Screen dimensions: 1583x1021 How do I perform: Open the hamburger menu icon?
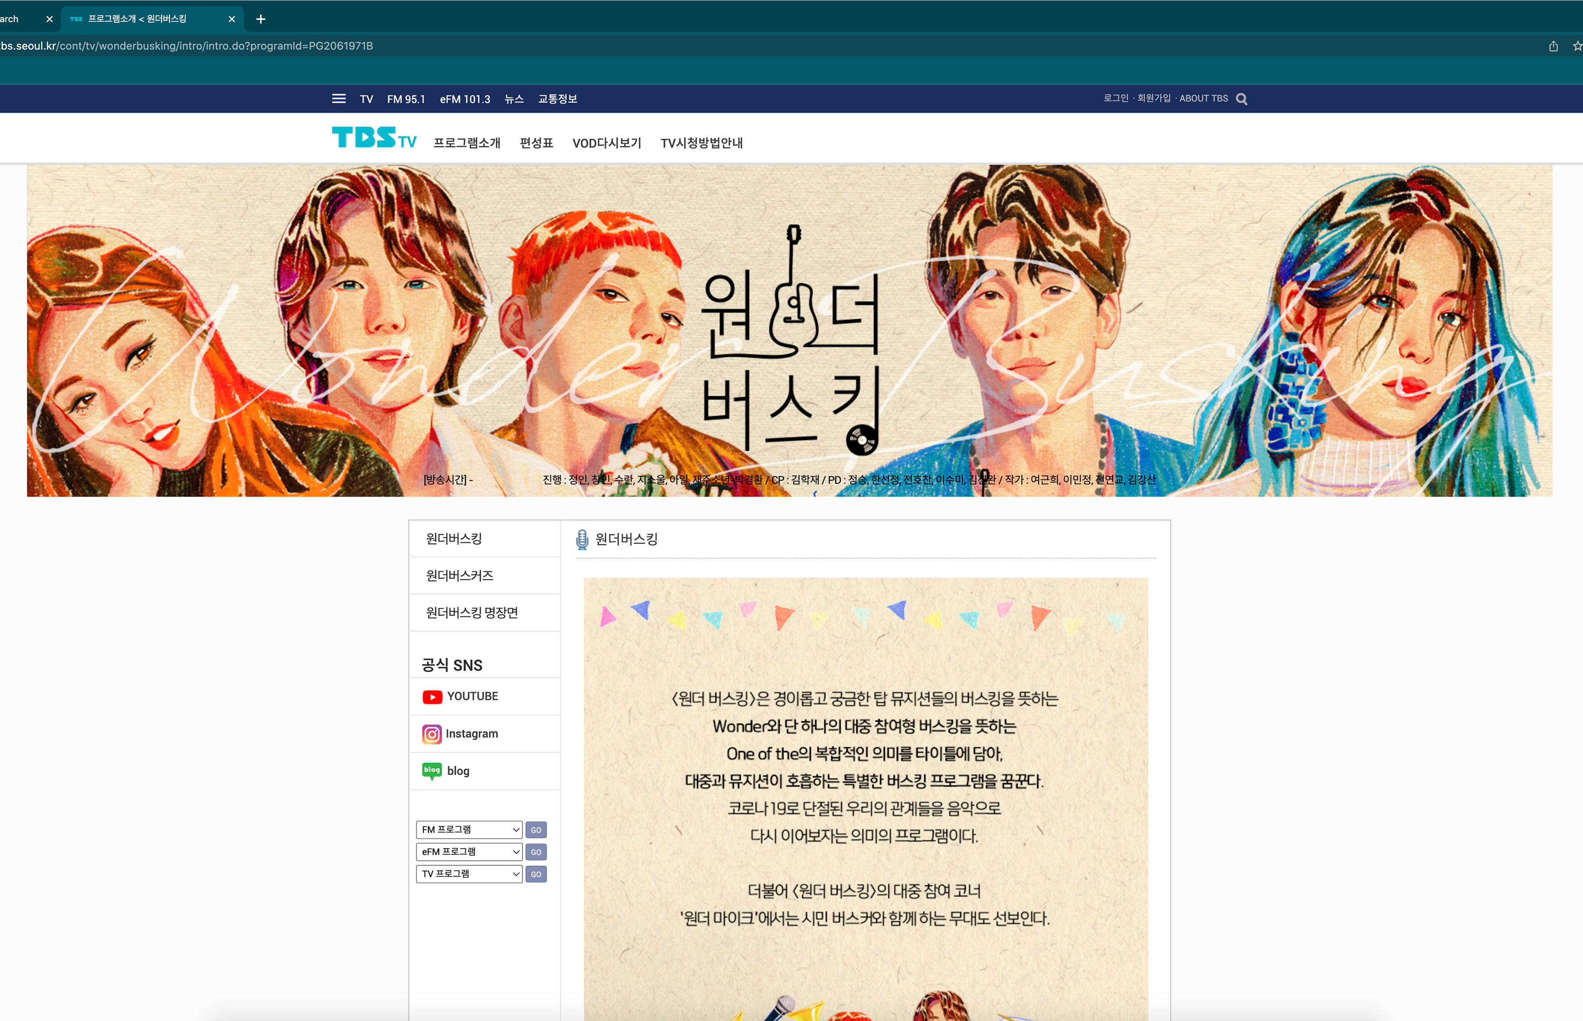click(338, 99)
